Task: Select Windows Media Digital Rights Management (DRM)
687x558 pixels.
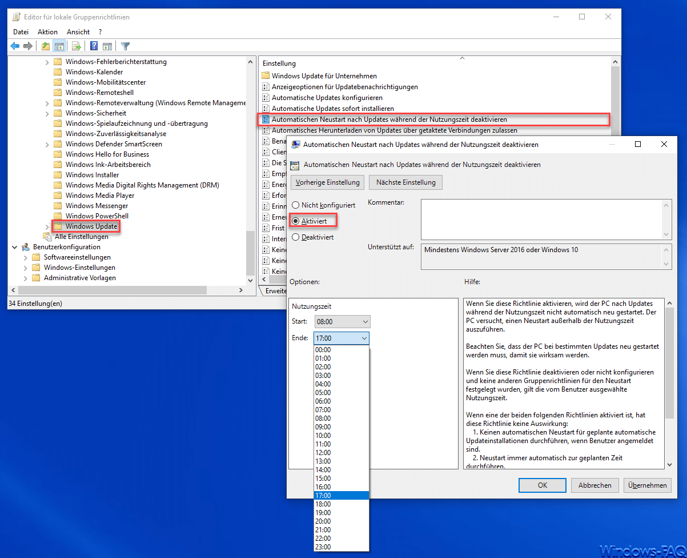Action: pyautogui.click(x=142, y=185)
